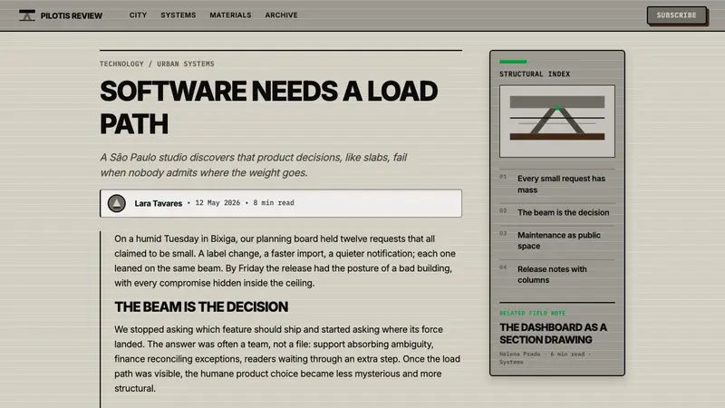Click the Structural Index diagram thumbnail
The image size is (725, 408).
[x=557, y=121]
